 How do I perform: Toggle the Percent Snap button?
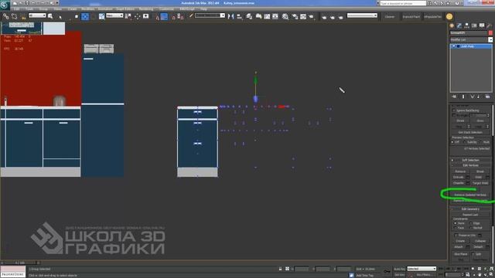173,16
